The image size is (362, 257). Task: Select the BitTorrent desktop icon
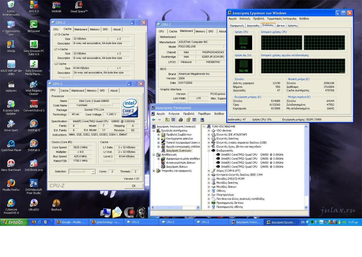click(x=34, y=26)
